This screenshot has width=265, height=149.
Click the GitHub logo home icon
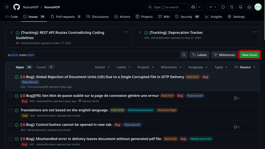point(17,7)
